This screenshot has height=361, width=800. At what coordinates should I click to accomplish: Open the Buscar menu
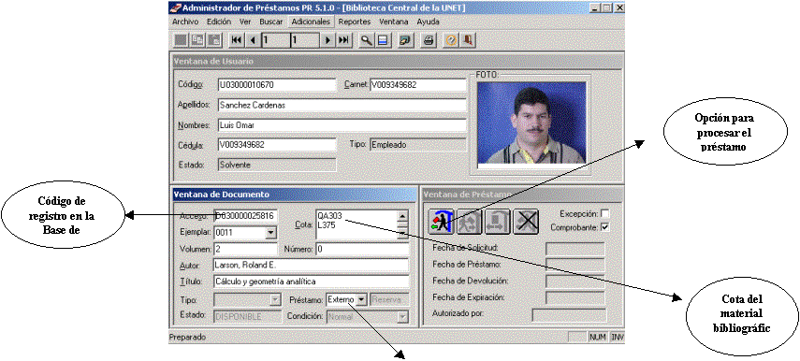pyautogui.click(x=270, y=22)
